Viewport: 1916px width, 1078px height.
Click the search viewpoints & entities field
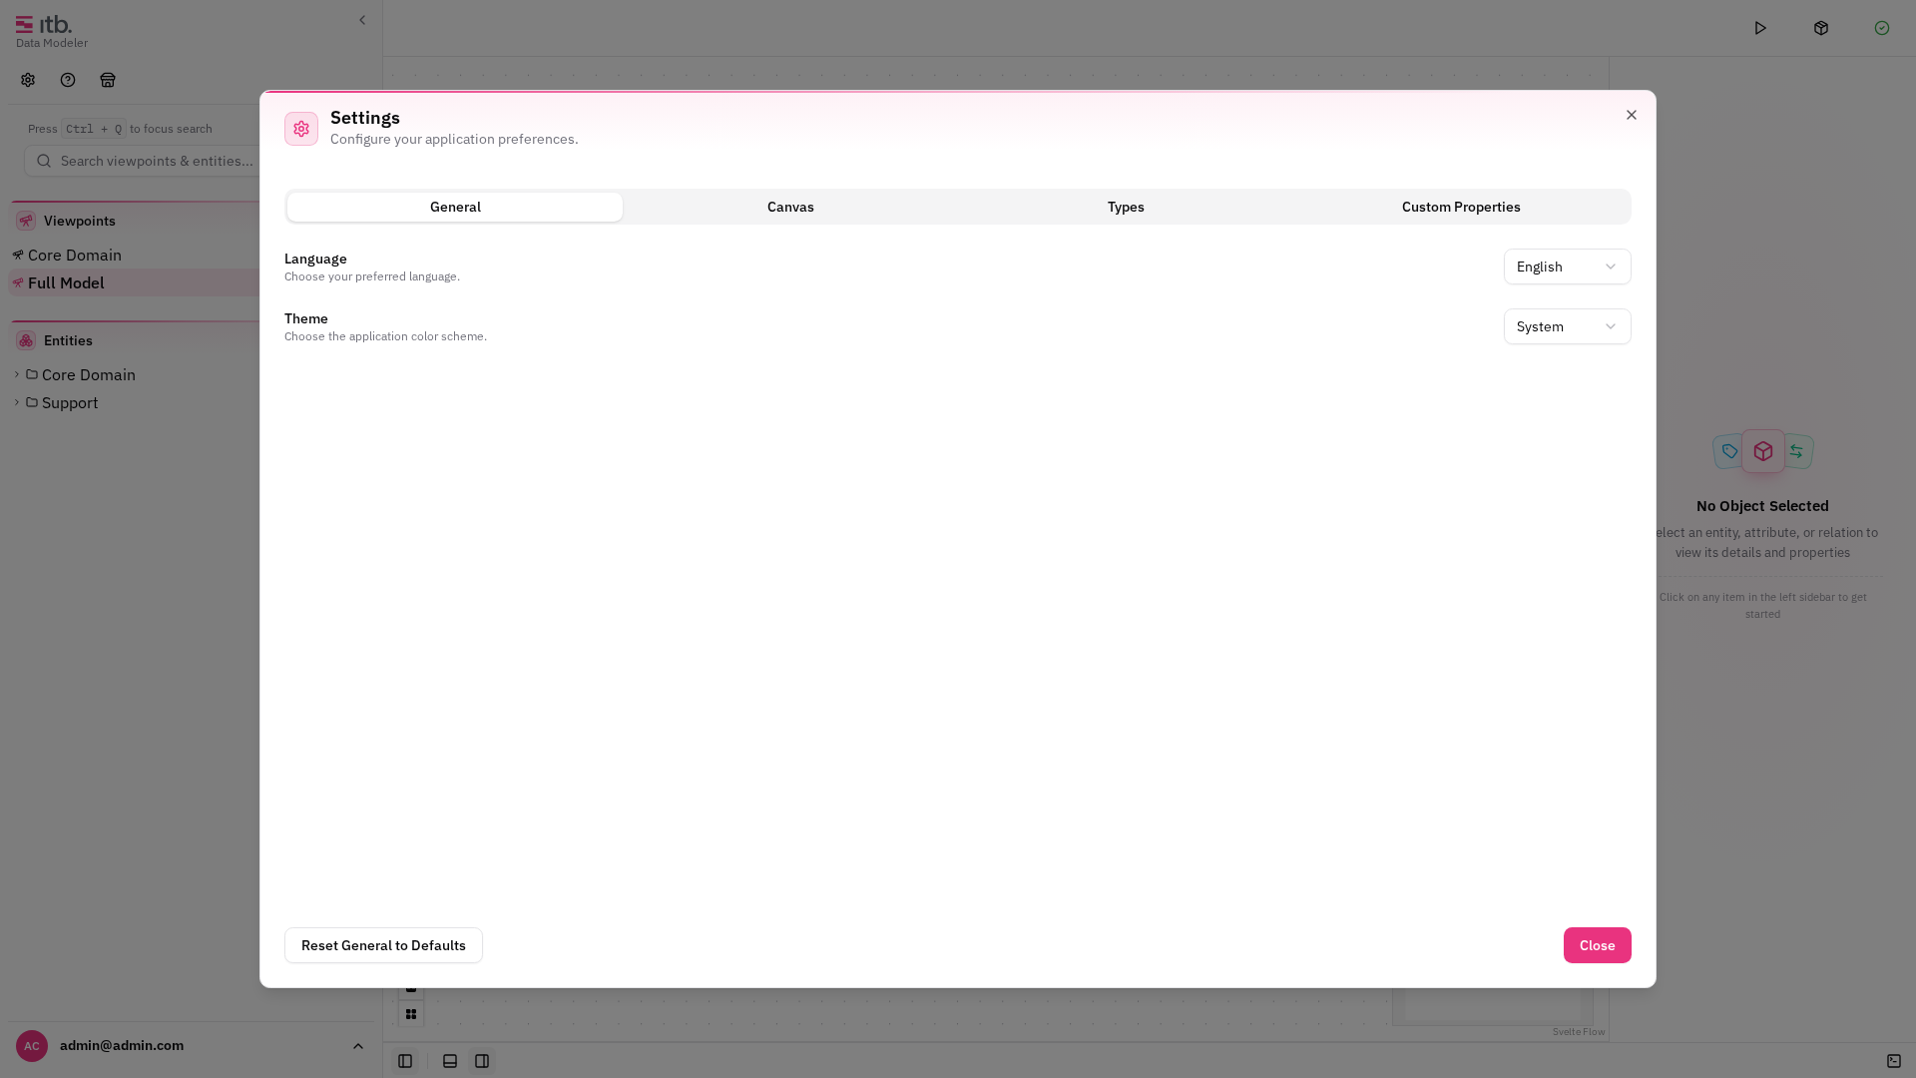tap(142, 161)
